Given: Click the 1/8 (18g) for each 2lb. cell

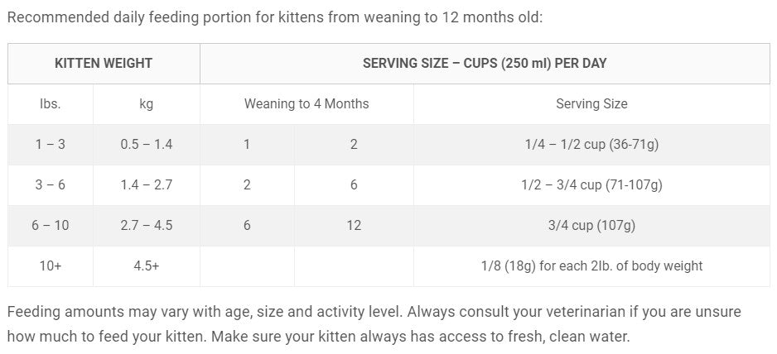Looking at the screenshot, I should 591,266.
